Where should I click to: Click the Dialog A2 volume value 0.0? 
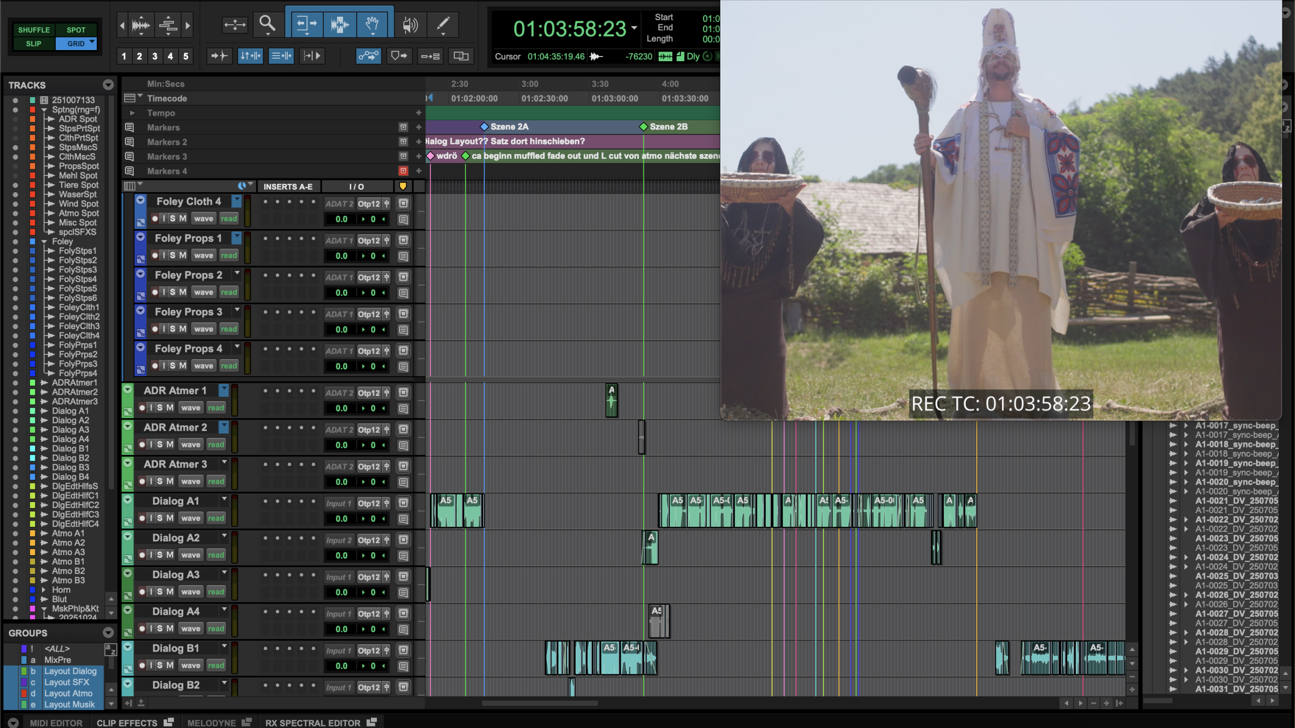(341, 555)
